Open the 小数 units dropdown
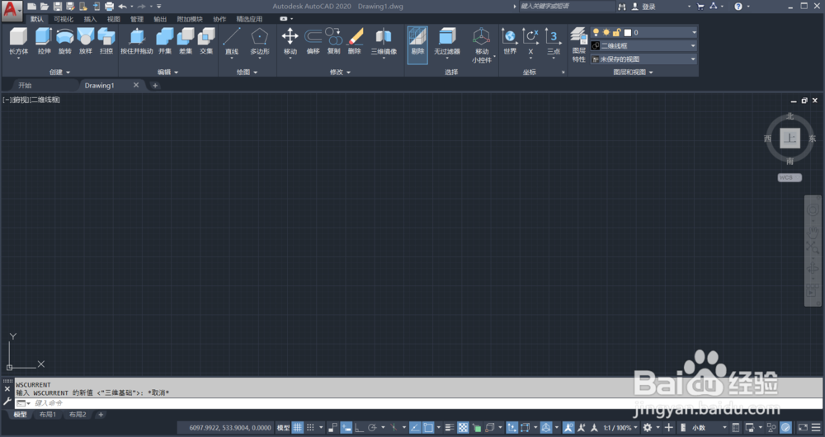825x437 pixels. pyautogui.click(x=709, y=428)
